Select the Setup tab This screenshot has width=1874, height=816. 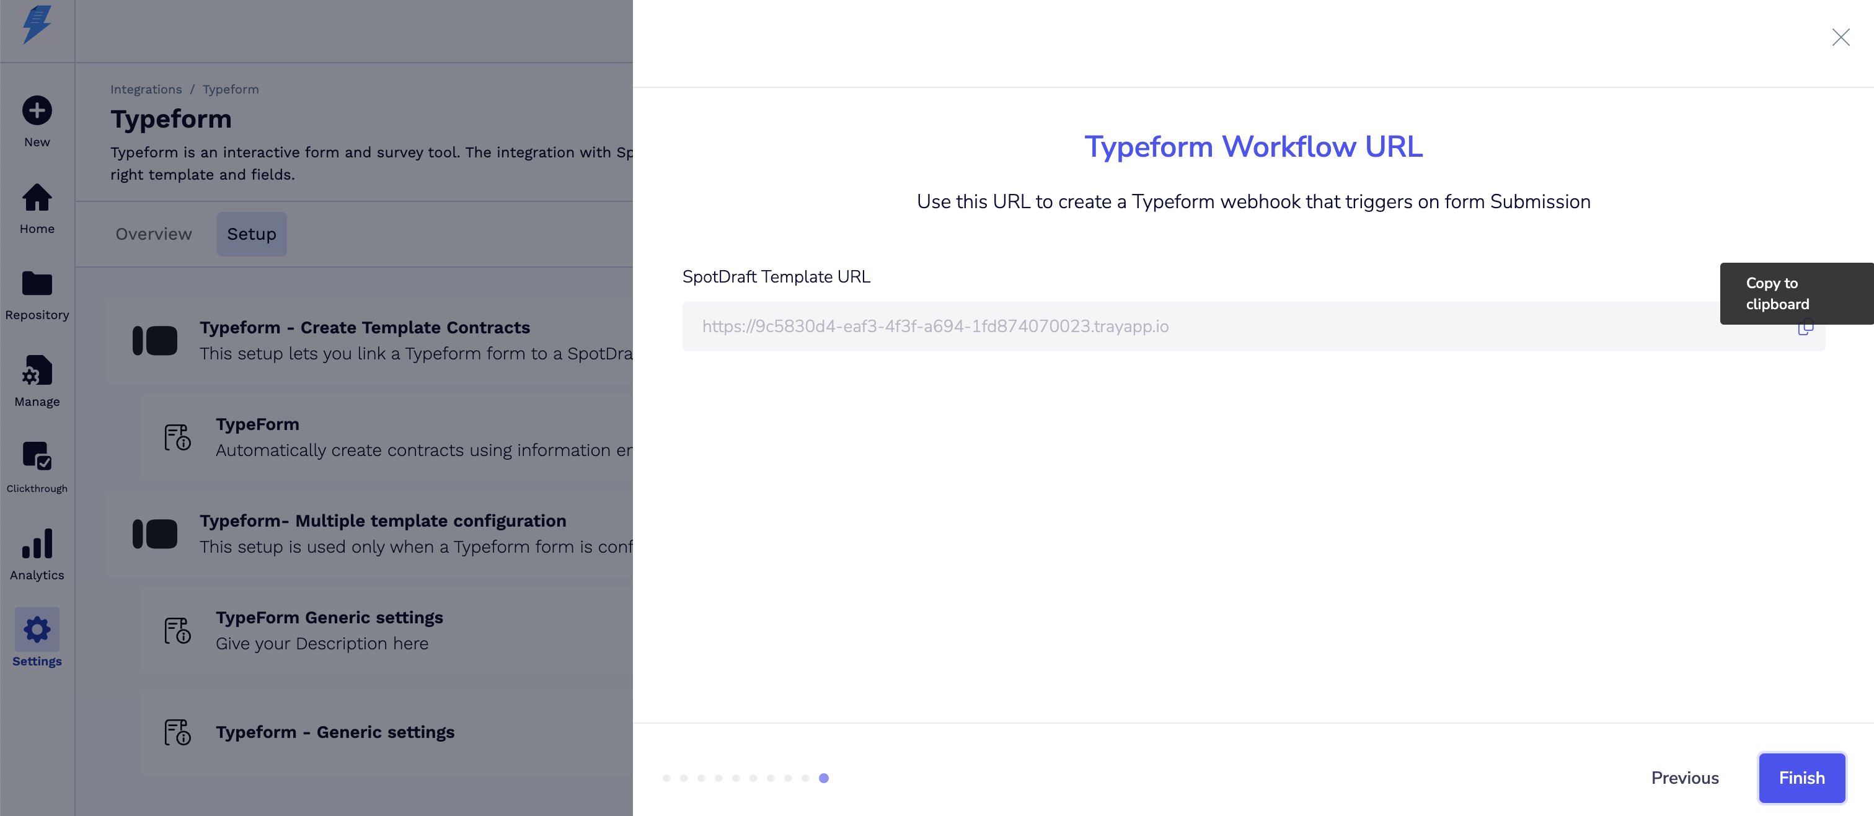pos(252,234)
